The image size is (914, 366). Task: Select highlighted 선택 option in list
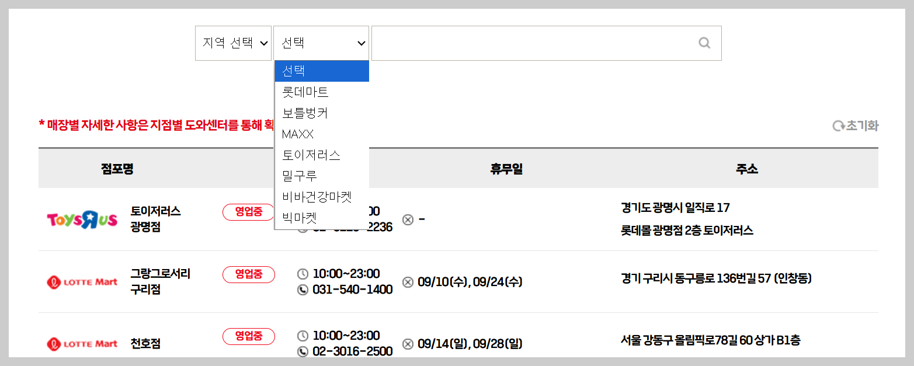pyautogui.click(x=322, y=71)
